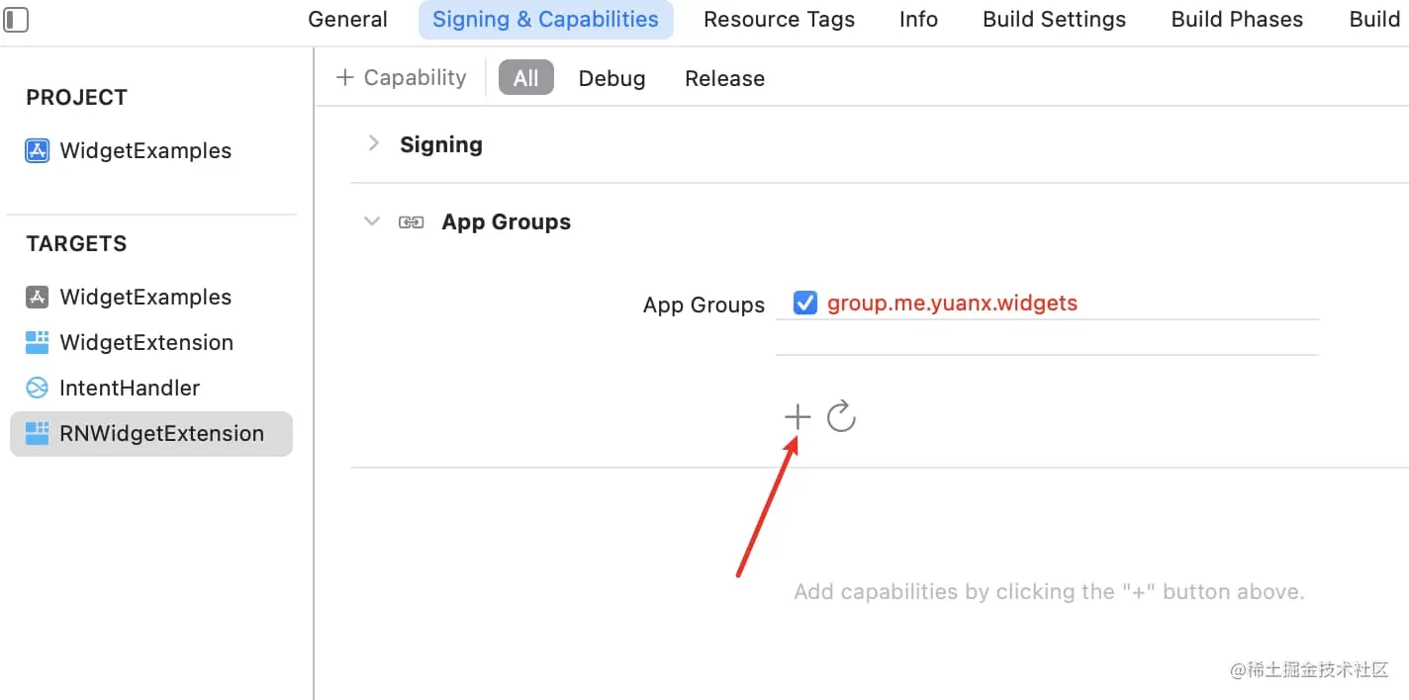Uncheck the group.me.yuanx.widgets app group

click(x=804, y=303)
